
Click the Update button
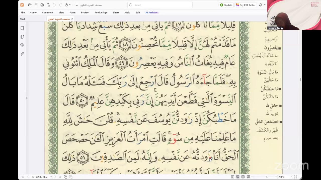(226, 5)
